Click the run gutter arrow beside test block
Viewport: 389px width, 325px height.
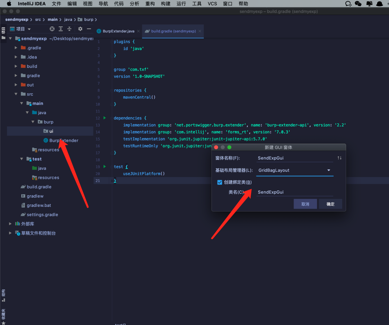(x=105, y=167)
